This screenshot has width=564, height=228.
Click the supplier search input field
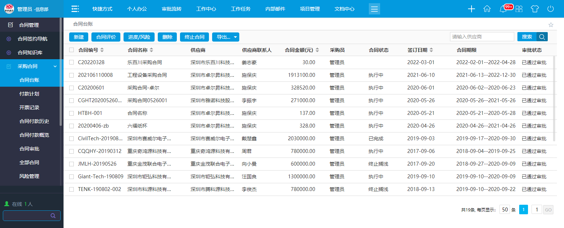click(482, 37)
